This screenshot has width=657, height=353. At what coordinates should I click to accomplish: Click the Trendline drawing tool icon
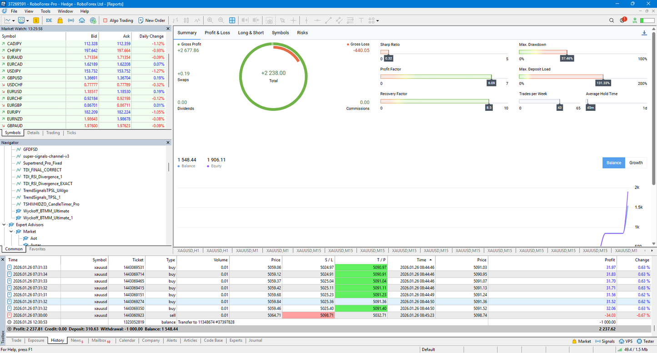click(328, 20)
